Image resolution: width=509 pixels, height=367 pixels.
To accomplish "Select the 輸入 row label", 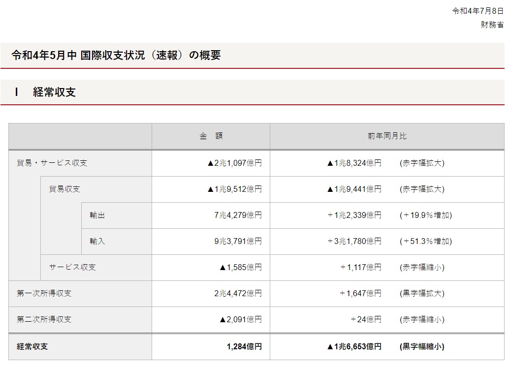I will tap(97, 241).
